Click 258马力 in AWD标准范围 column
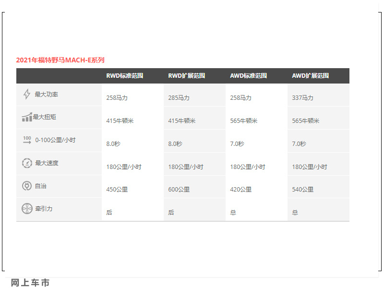This screenshot has height=288, width=384. pyautogui.click(x=241, y=98)
